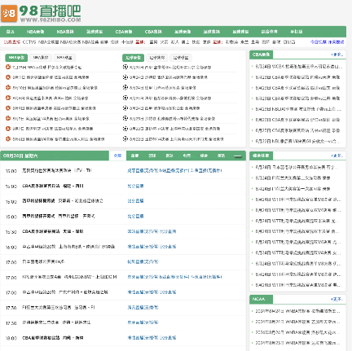Click soccer ball icon beside the 8月23日 replay row

coord(125,118)
